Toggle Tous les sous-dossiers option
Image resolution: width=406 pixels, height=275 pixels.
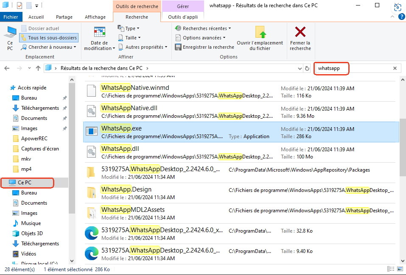pyautogui.click(x=49, y=38)
